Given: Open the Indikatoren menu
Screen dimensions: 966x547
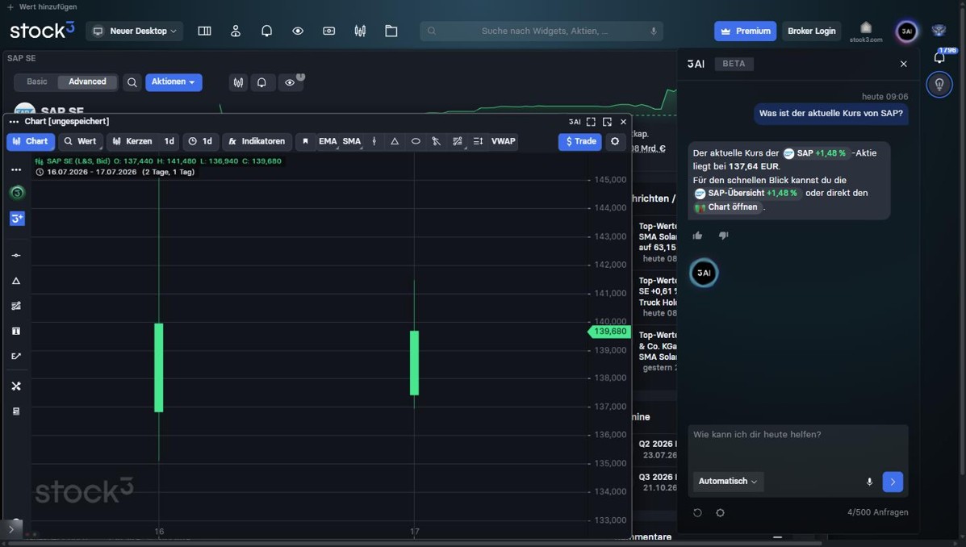Looking at the screenshot, I should click(x=257, y=141).
